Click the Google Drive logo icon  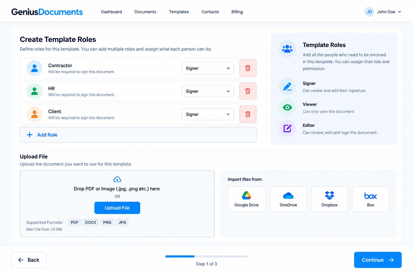click(x=246, y=196)
